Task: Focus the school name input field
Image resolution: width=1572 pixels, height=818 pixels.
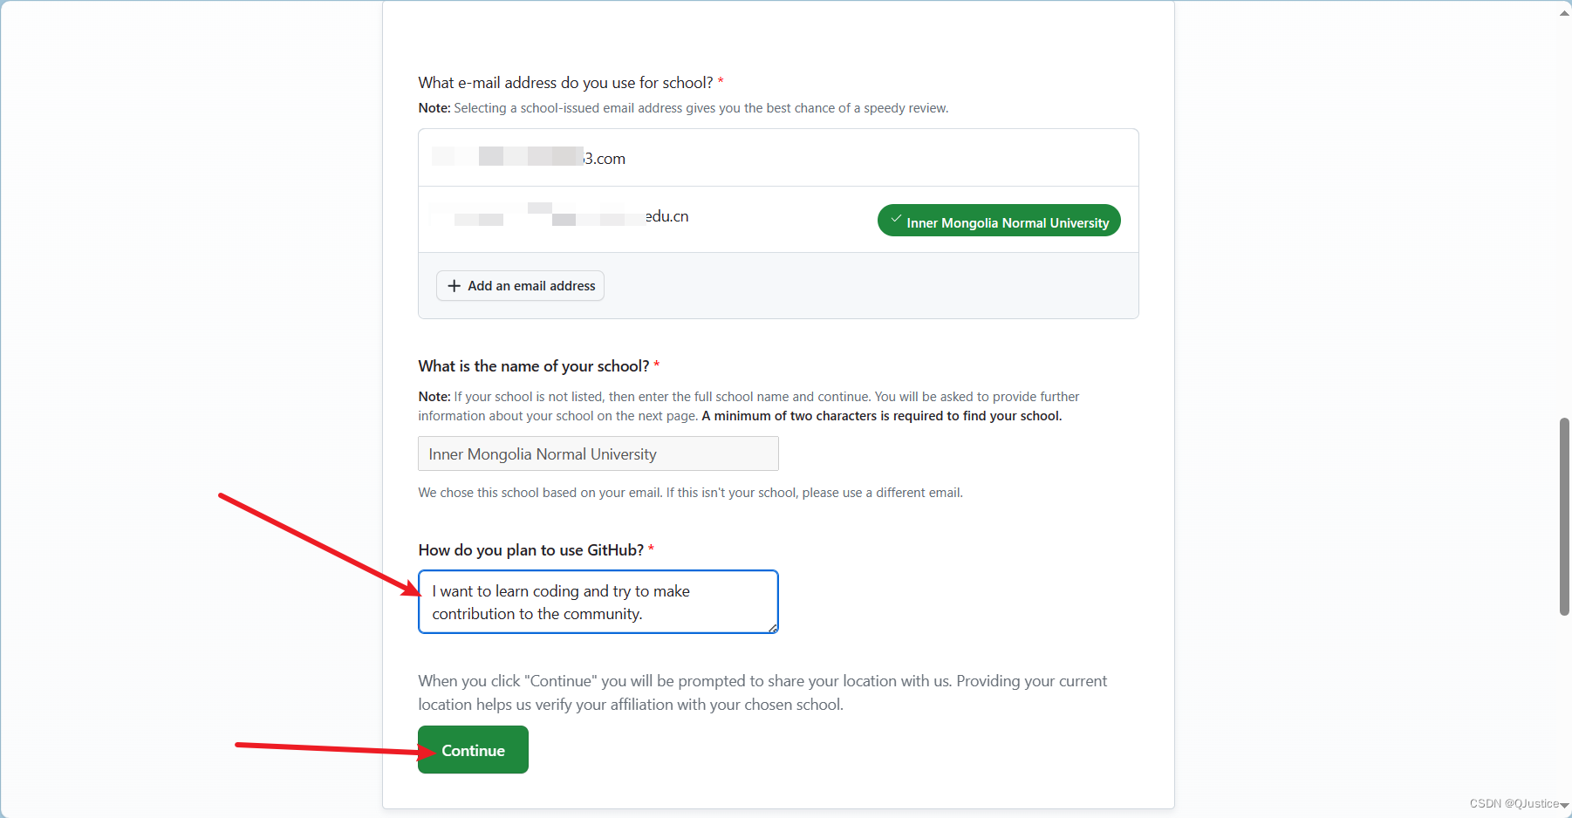Action: tap(598, 453)
